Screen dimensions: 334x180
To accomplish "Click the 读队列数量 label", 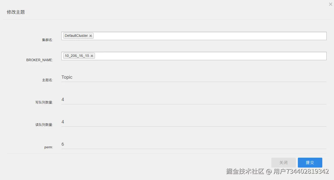I will [44, 125].
